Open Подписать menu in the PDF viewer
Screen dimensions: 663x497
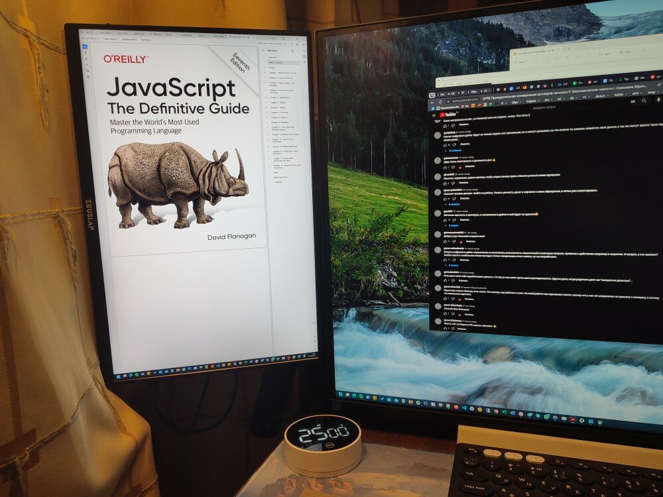point(146,40)
